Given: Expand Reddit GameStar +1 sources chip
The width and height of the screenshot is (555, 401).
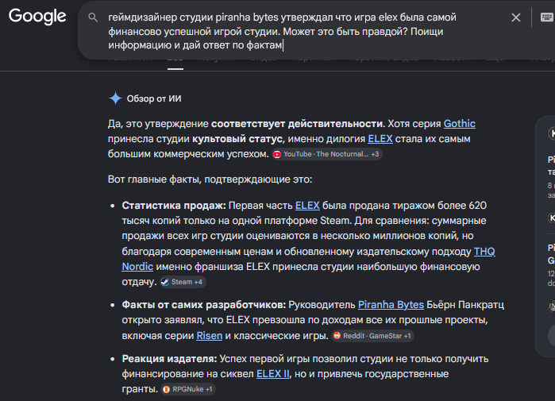Looking at the screenshot, I should (x=372, y=336).
